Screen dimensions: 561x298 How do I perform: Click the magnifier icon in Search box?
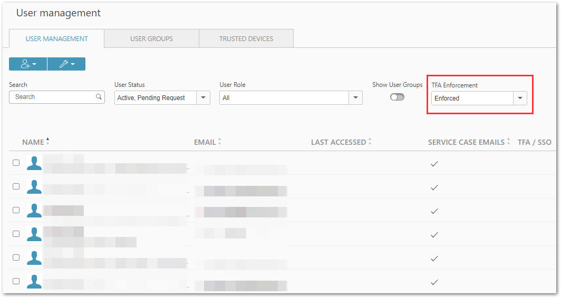tap(99, 97)
